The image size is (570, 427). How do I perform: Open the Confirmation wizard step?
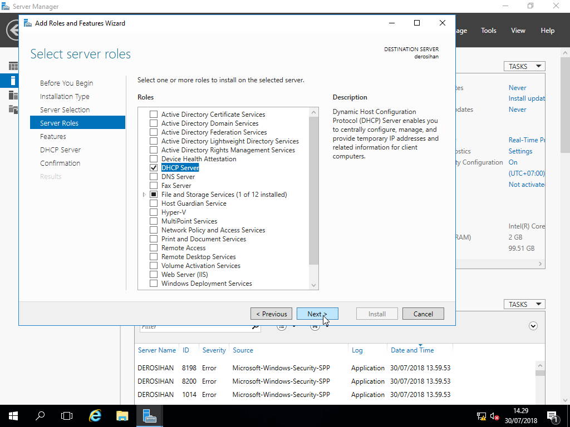60,163
